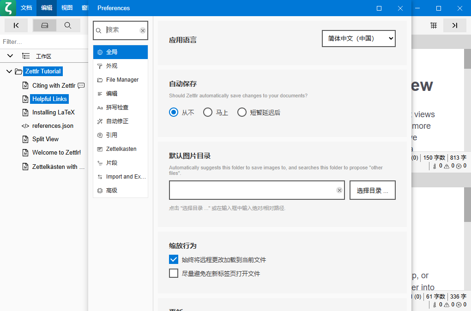The height and width of the screenshot is (311, 471).
Task: Collapse the Zettlr Tutorial folder
Action: [x=9, y=72]
